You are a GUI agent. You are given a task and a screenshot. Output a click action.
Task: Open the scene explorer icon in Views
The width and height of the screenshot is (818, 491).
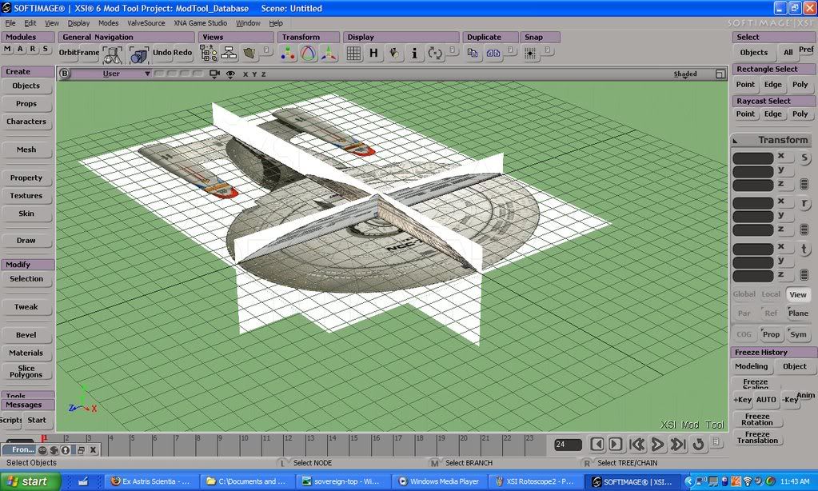(x=208, y=54)
